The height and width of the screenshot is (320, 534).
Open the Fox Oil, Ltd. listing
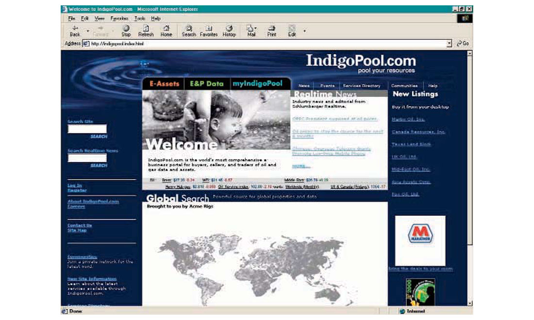pos(405,194)
